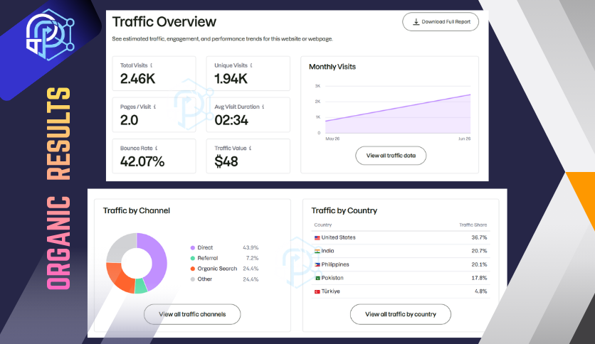The width and height of the screenshot is (595, 344).
Task: Click the 4.8% traffic share value
Action: pos(481,291)
